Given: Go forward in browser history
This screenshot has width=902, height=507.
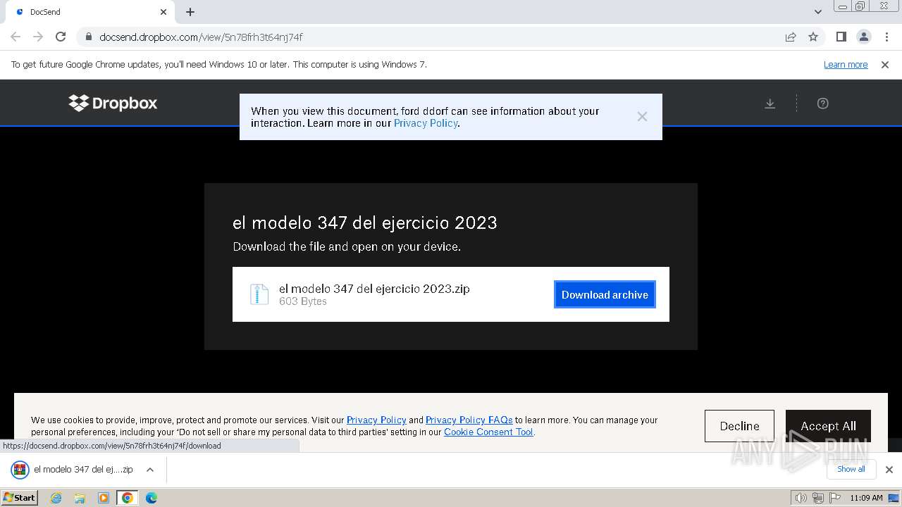Looking at the screenshot, I should (x=38, y=37).
